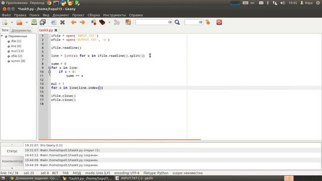The width and height of the screenshot is (322, 181).
Task: Open the Проект menu
Action: point(78,15)
